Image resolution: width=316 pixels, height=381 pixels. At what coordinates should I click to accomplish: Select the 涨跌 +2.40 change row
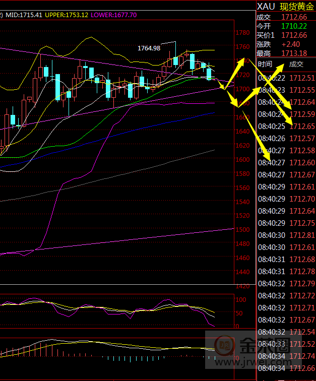(x=285, y=44)
